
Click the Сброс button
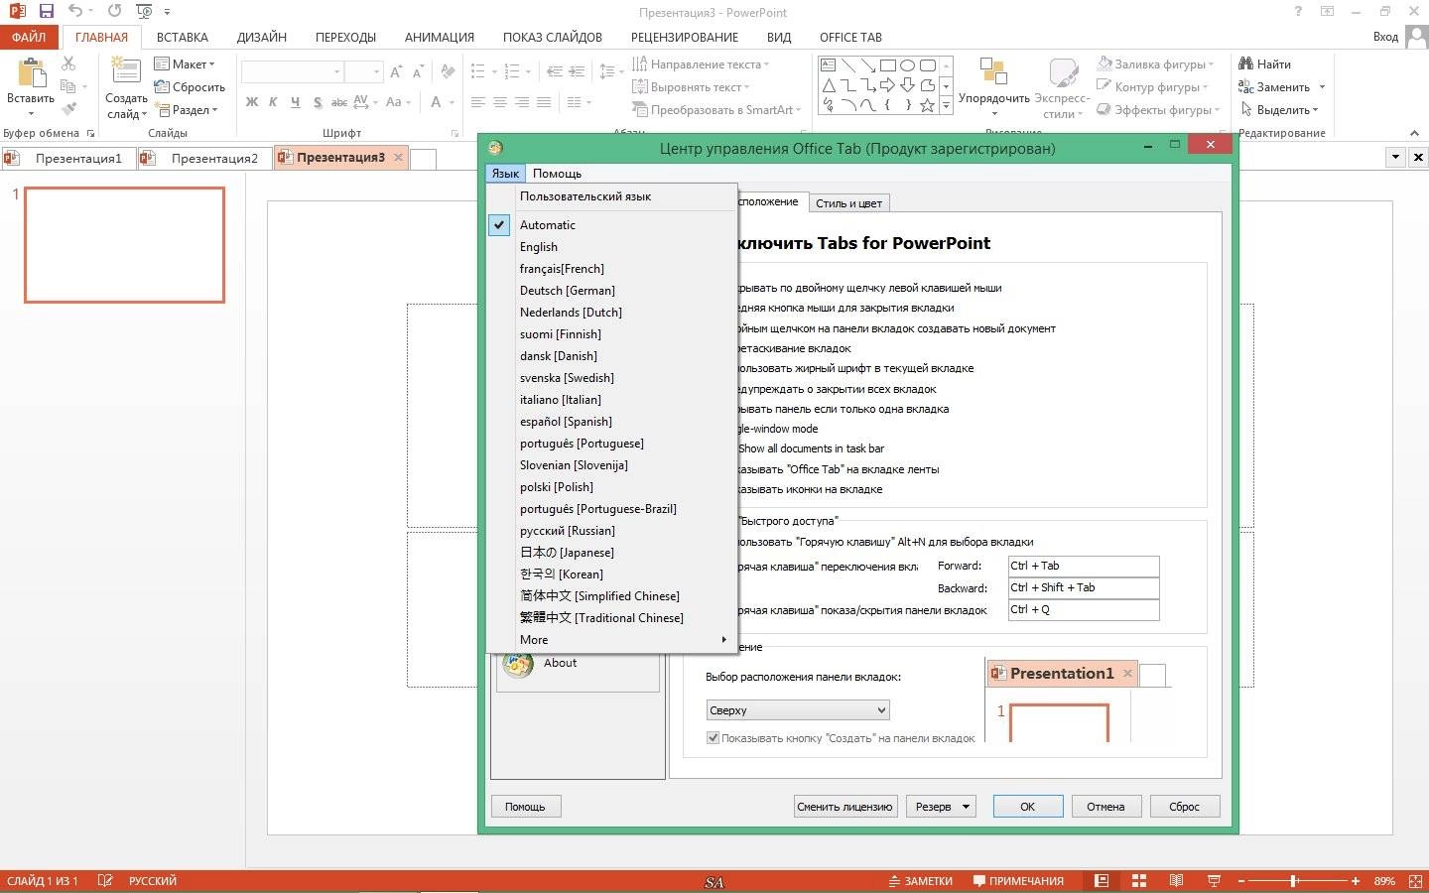(x=1184, y=807)
